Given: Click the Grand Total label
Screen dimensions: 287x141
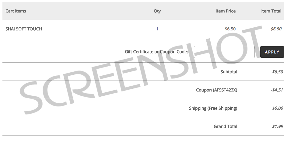Looking at the screenshot, I should pos(225,126).
